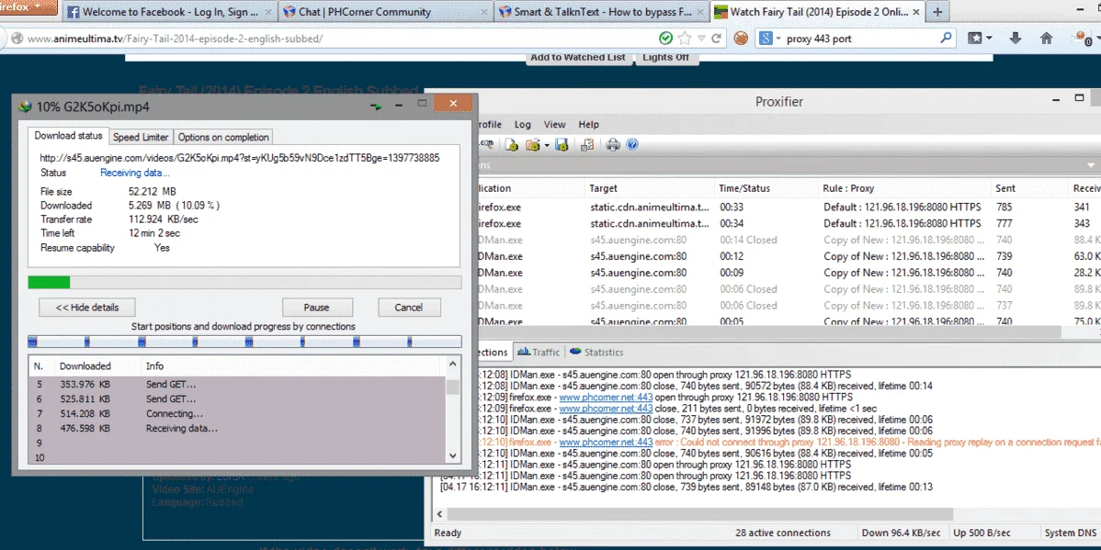Close the Watch Fairy Tail tab
1101x550 pixels.
[x=916, y=12]
